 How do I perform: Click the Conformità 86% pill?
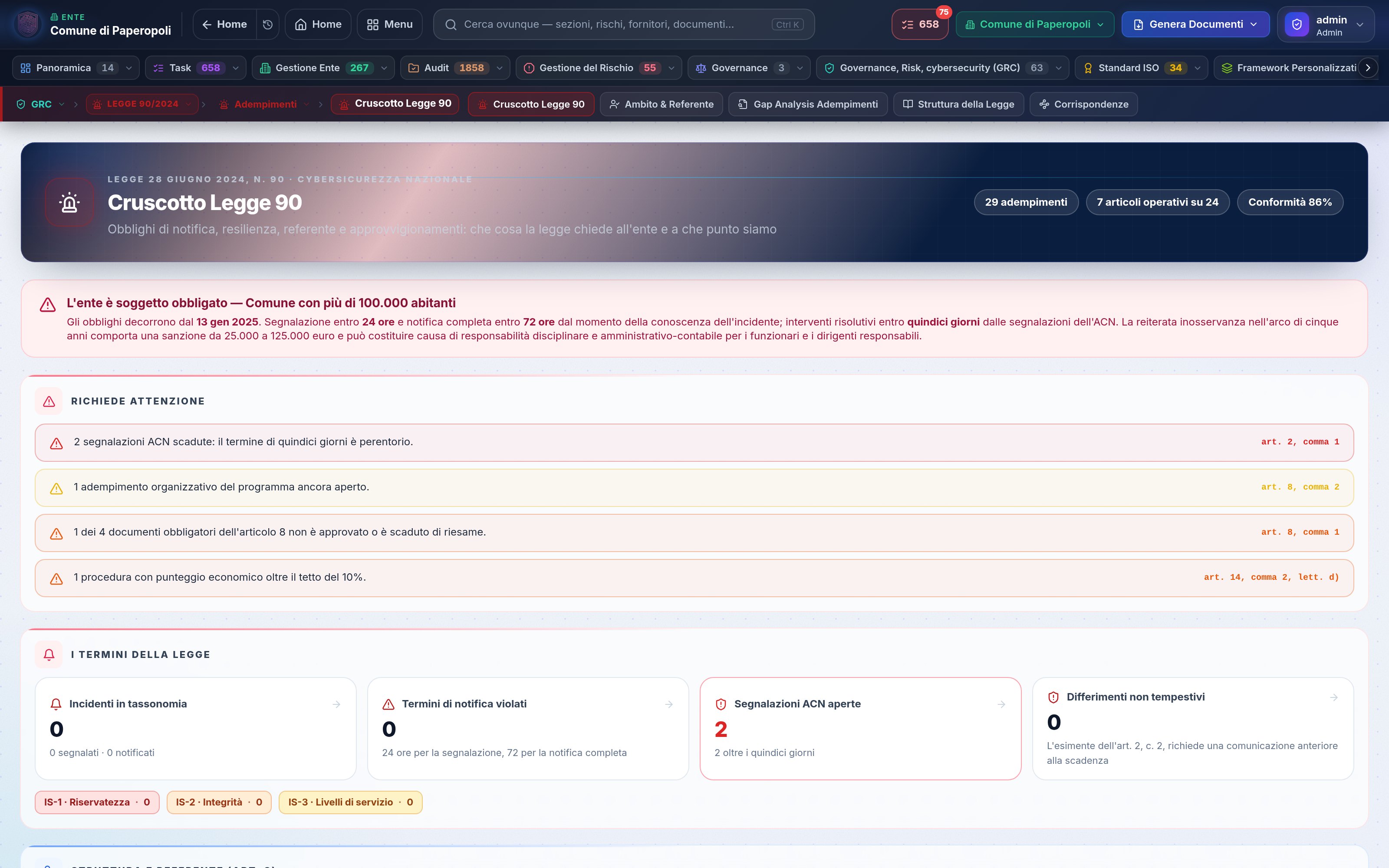1290,202
